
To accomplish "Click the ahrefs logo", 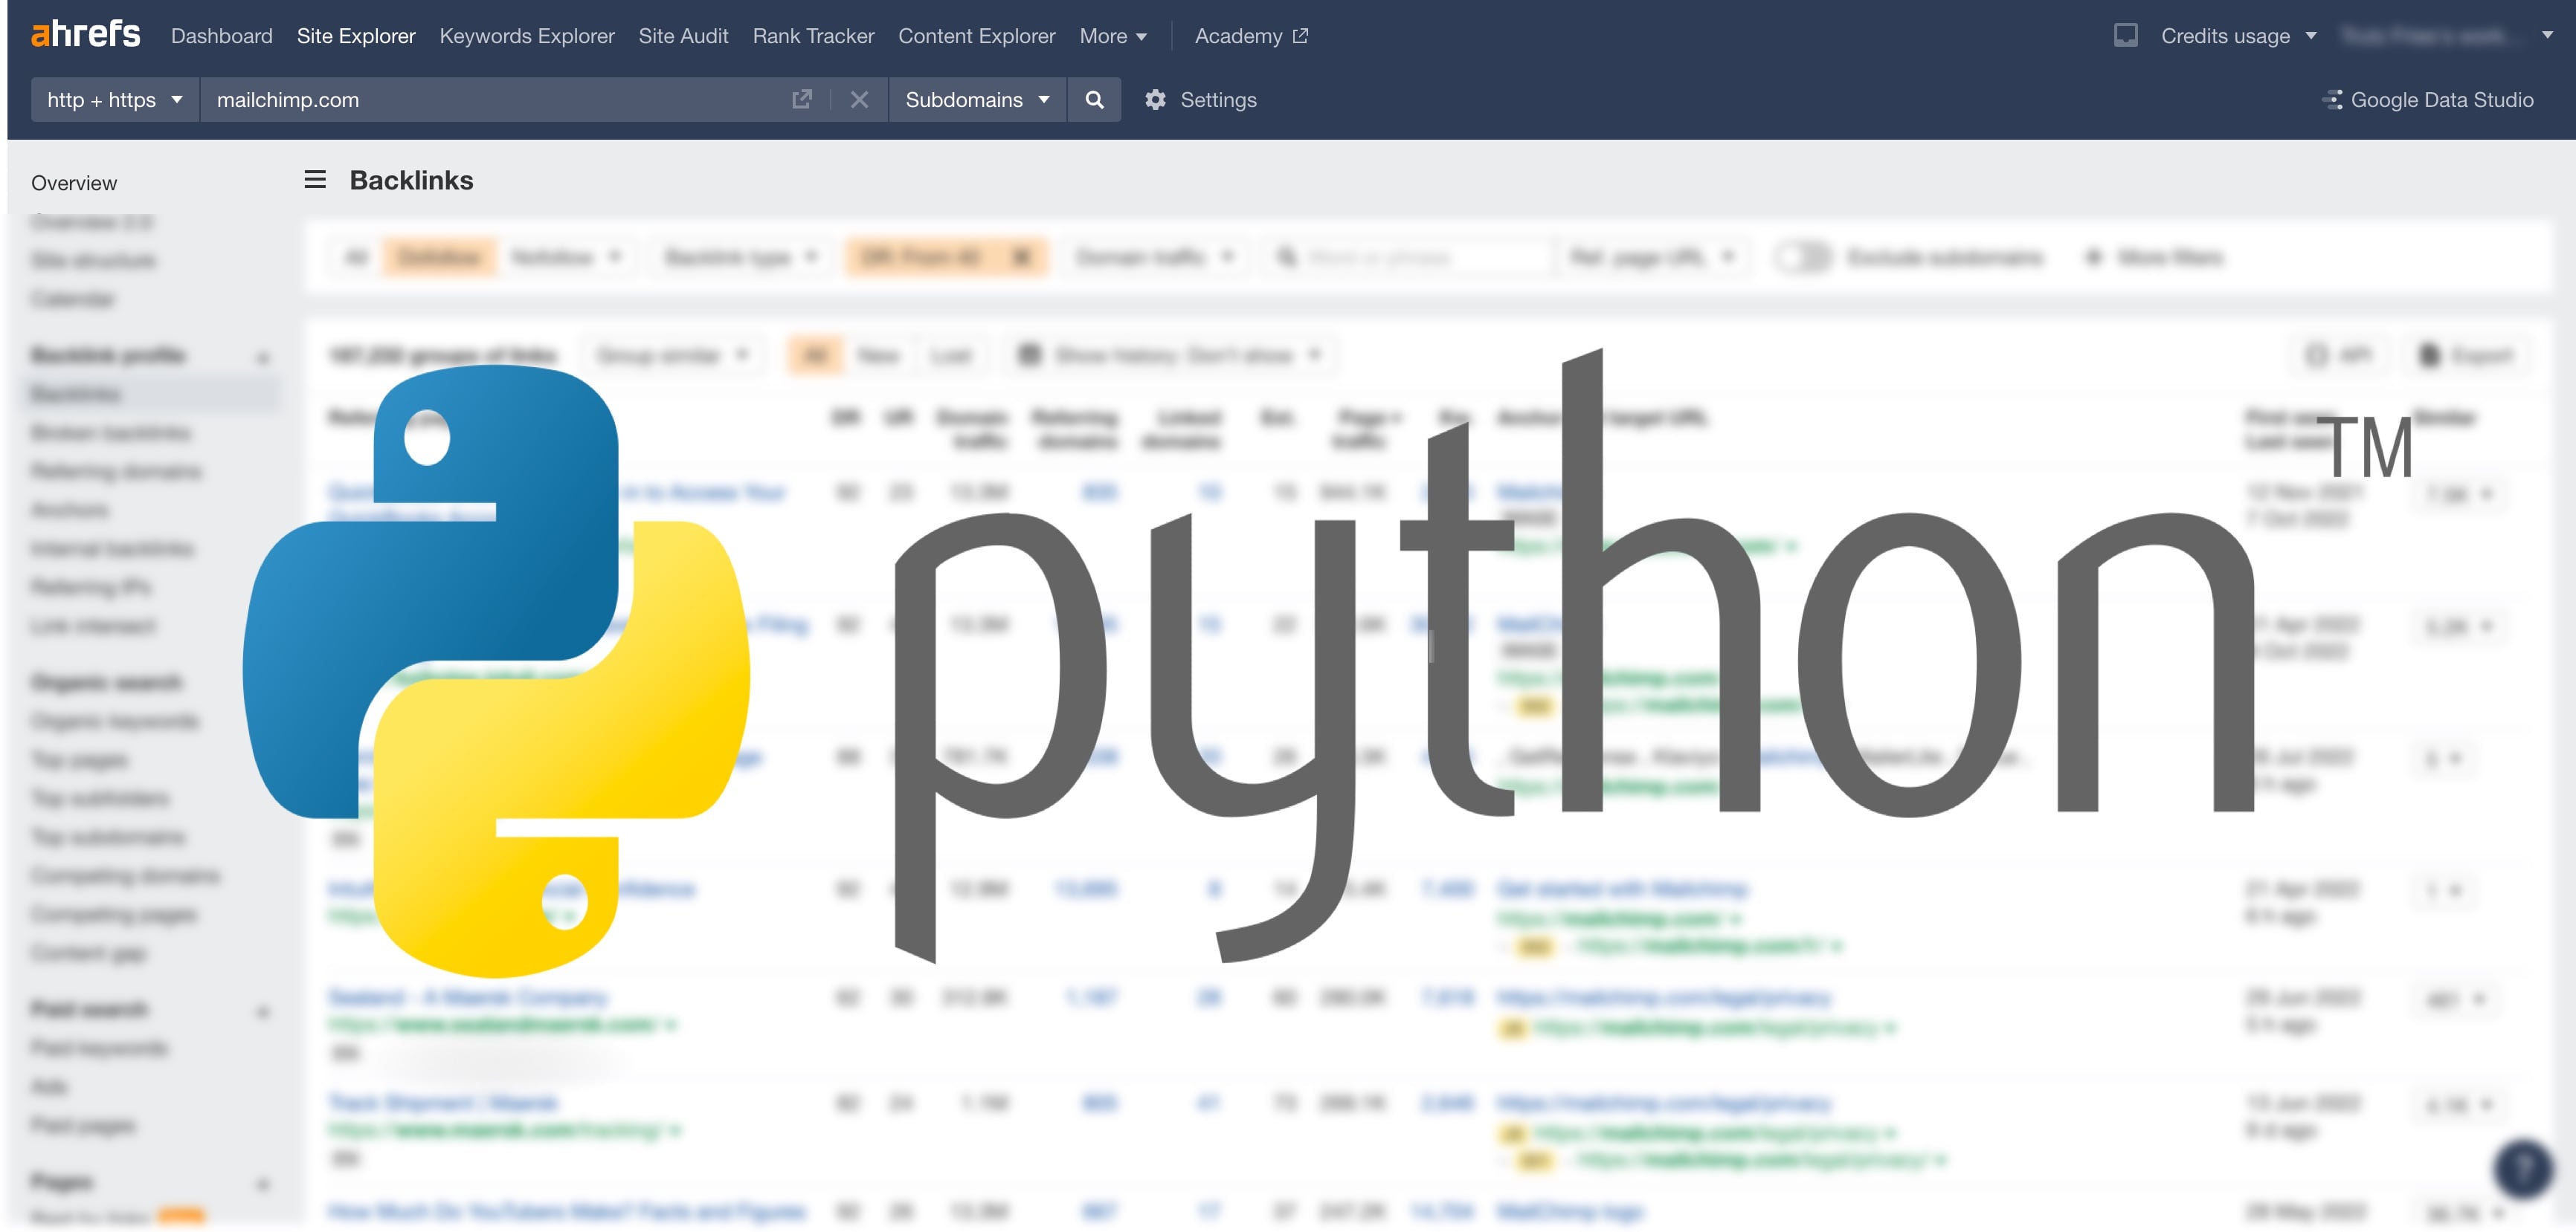I will click(84, 34).
